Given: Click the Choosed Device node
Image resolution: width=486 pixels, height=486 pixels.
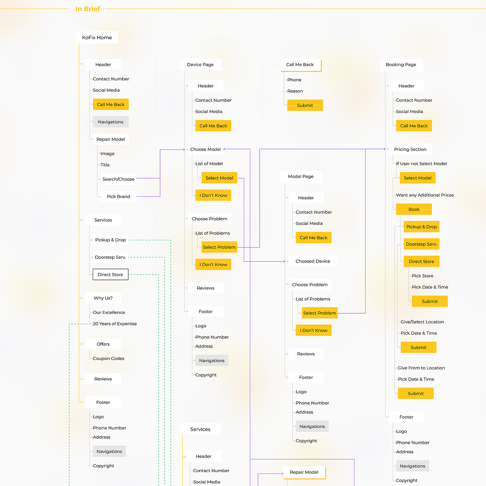Looking at the screenshot, I should (x=313, y=261).
